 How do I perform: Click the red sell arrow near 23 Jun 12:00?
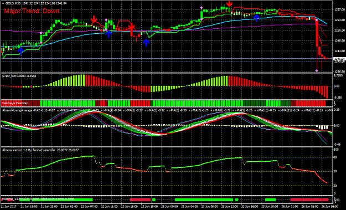[x=230, y=3]
